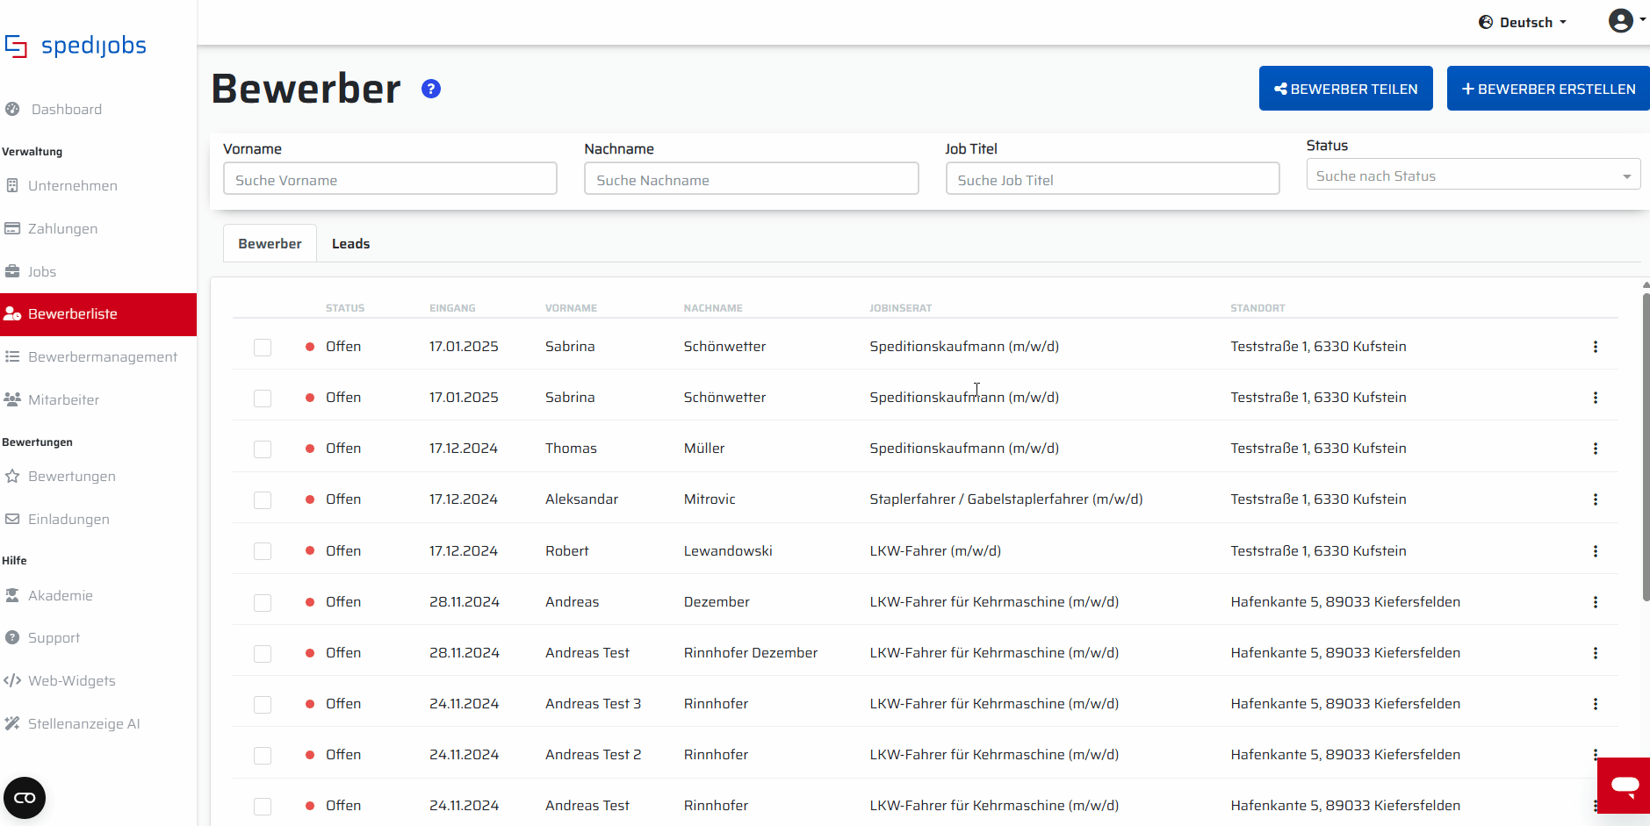The image size is (1650, 826).
Task: Expand the Suche nach Status dropdown
Action: pyautogui.click(x=1473, y=176)
